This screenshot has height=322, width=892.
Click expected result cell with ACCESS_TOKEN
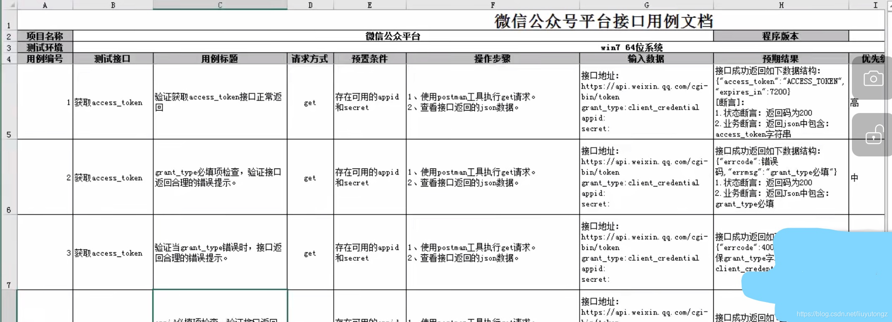[x=781, y=102]
